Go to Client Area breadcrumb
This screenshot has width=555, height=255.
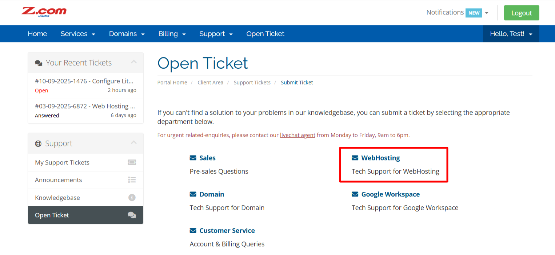coord(210,82)
